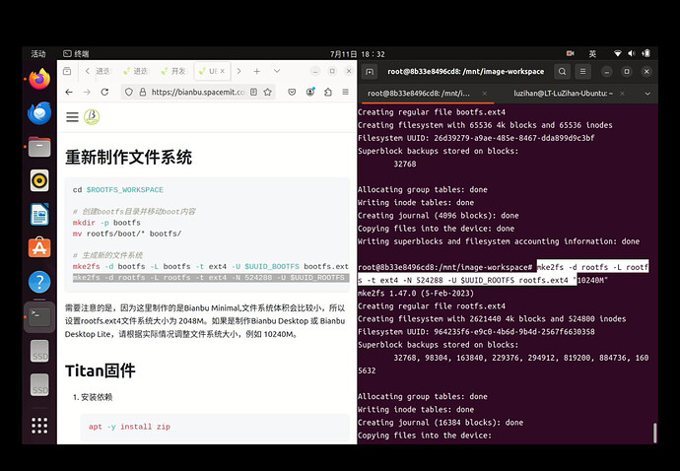Image resolution: width=680 pixels, height=471 pixels.
Task: Launch Thunderbird mail from the dock
Action: tap(39, 112)
